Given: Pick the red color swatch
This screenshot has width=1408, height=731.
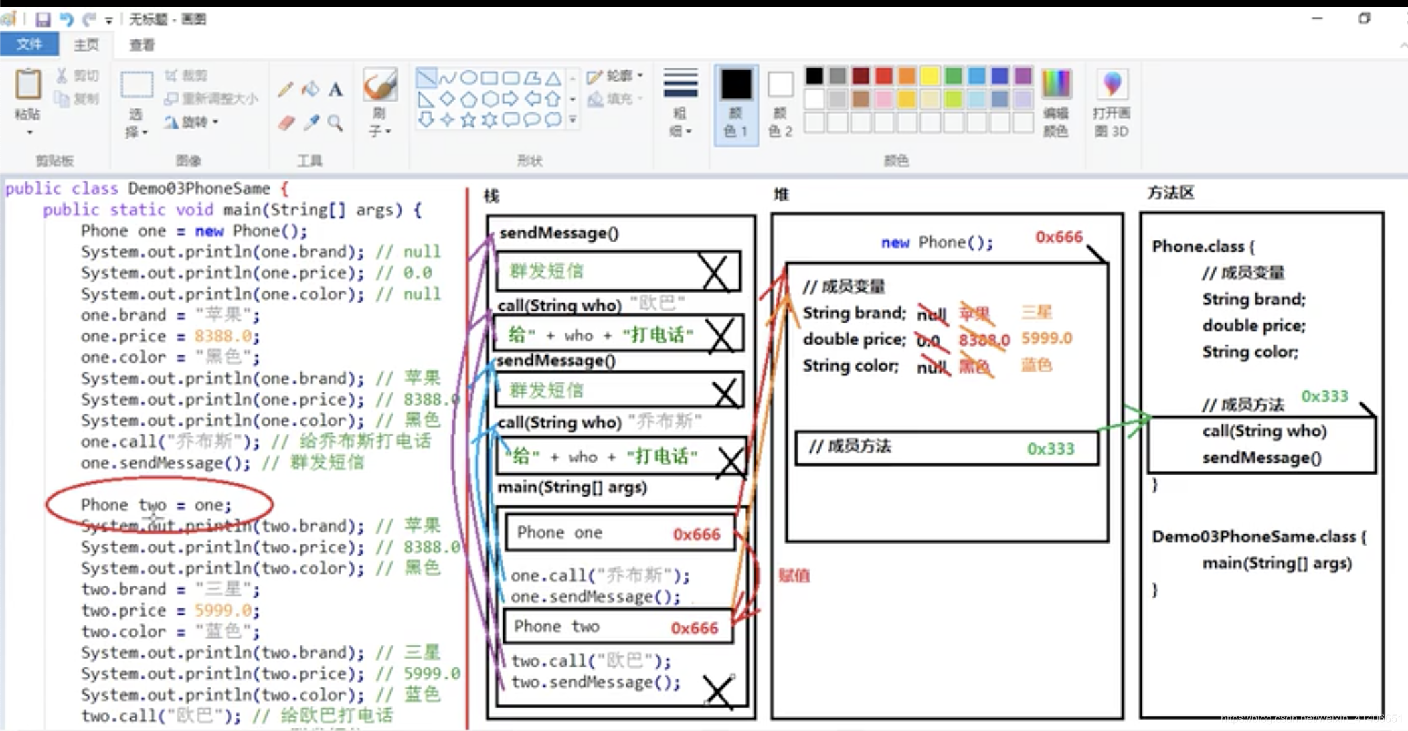Looking at the screenshot, I should point(883,76).
